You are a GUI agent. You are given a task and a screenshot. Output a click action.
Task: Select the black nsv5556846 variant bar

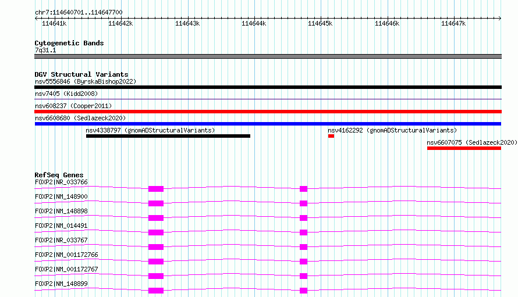[268, 87]
